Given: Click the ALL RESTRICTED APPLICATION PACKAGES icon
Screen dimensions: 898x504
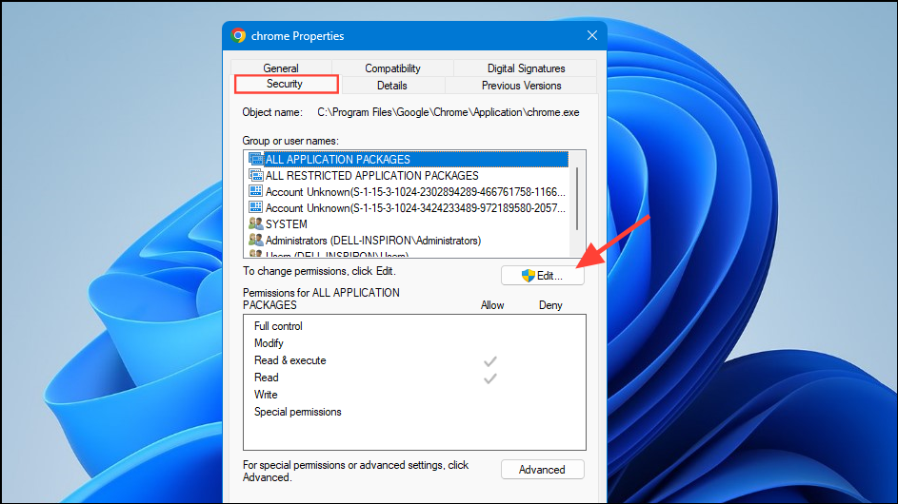Looking at the screenshot, I should click(255, 175).
